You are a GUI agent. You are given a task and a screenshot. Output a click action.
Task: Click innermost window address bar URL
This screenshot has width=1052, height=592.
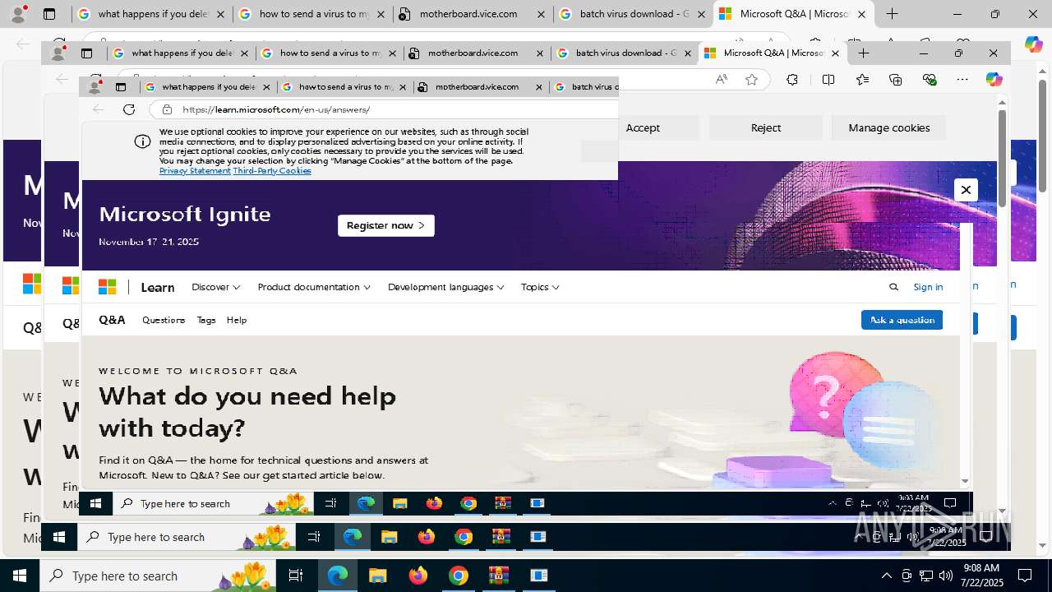point(276,109)
